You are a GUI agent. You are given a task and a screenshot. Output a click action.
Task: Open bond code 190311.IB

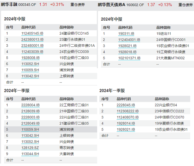point(126,34)
